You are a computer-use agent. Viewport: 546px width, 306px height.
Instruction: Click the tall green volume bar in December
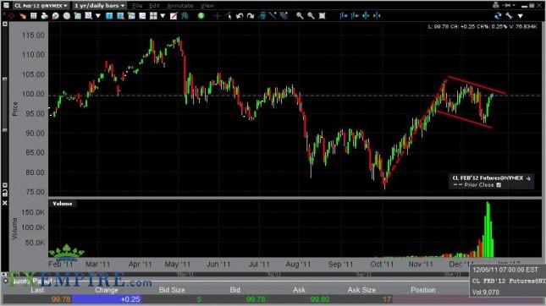click(x=488, y=230)
